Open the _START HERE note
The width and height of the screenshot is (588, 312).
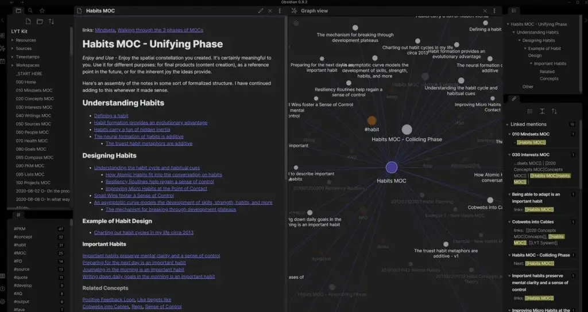[29, 74]
